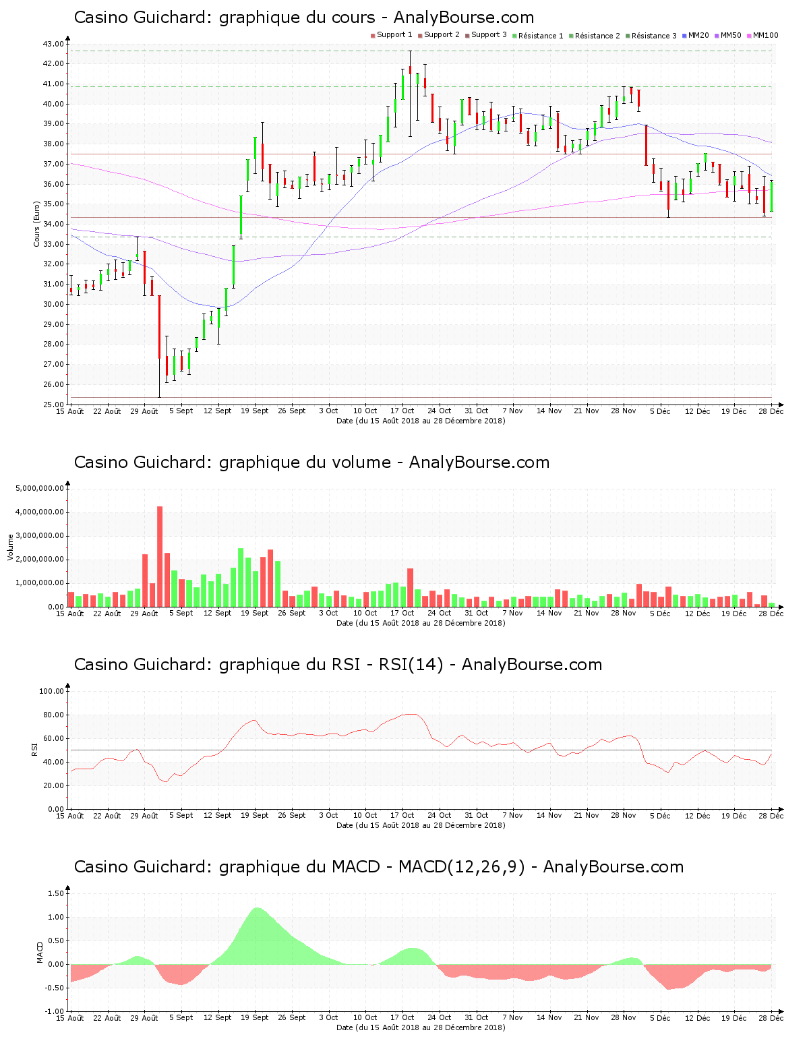Click the 28 Déc label under MACD chart
The height and width of the screenshot is (1045, 809).
pos(771,1017)
